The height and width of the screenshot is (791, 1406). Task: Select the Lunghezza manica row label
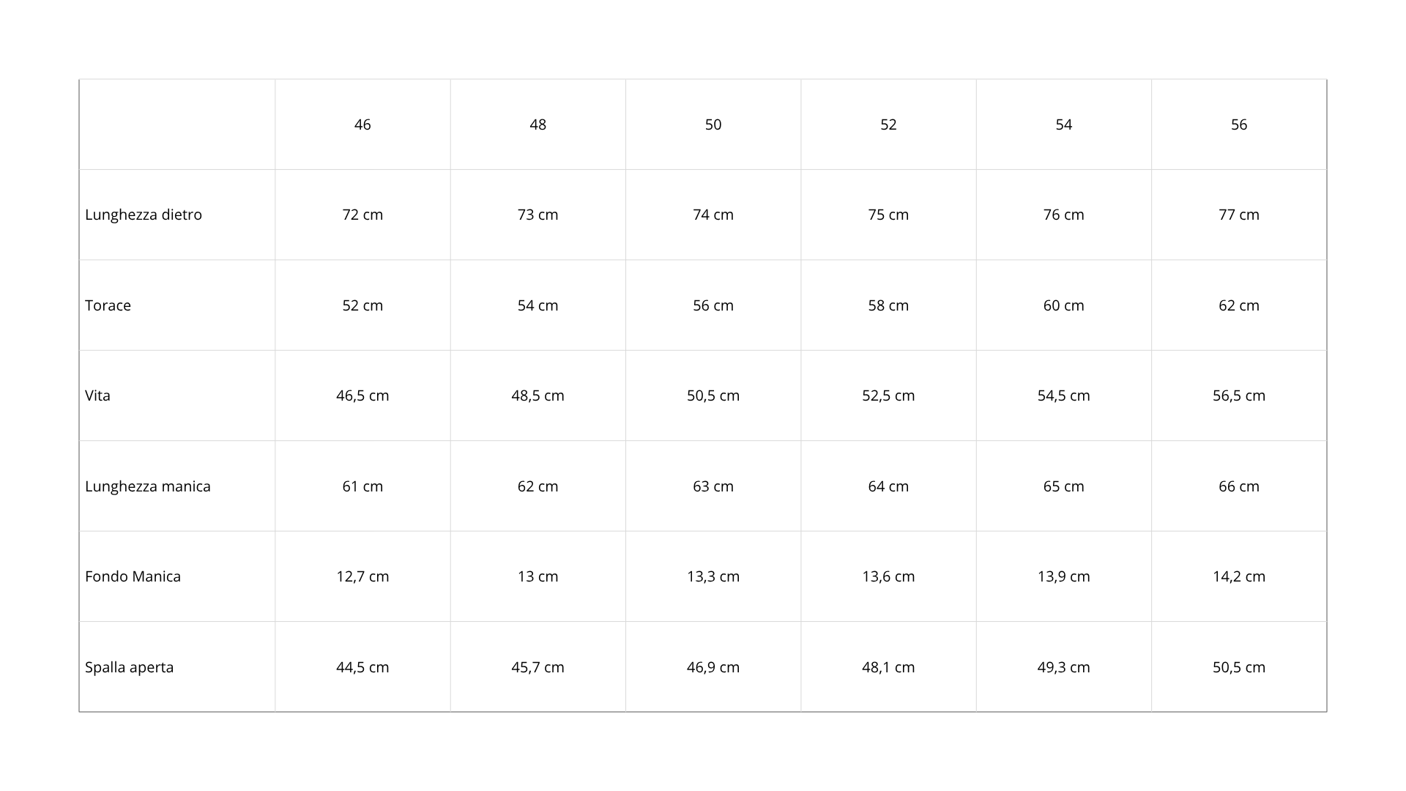pos(148,486)
